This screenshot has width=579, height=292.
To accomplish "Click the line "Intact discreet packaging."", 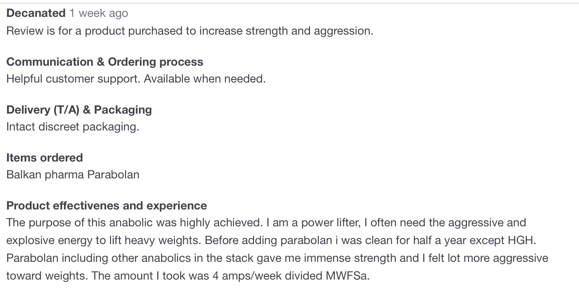I will click(x=73, y=126).
